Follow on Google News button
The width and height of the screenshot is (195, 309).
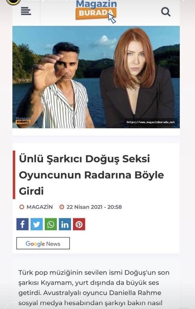coord(43,243)
